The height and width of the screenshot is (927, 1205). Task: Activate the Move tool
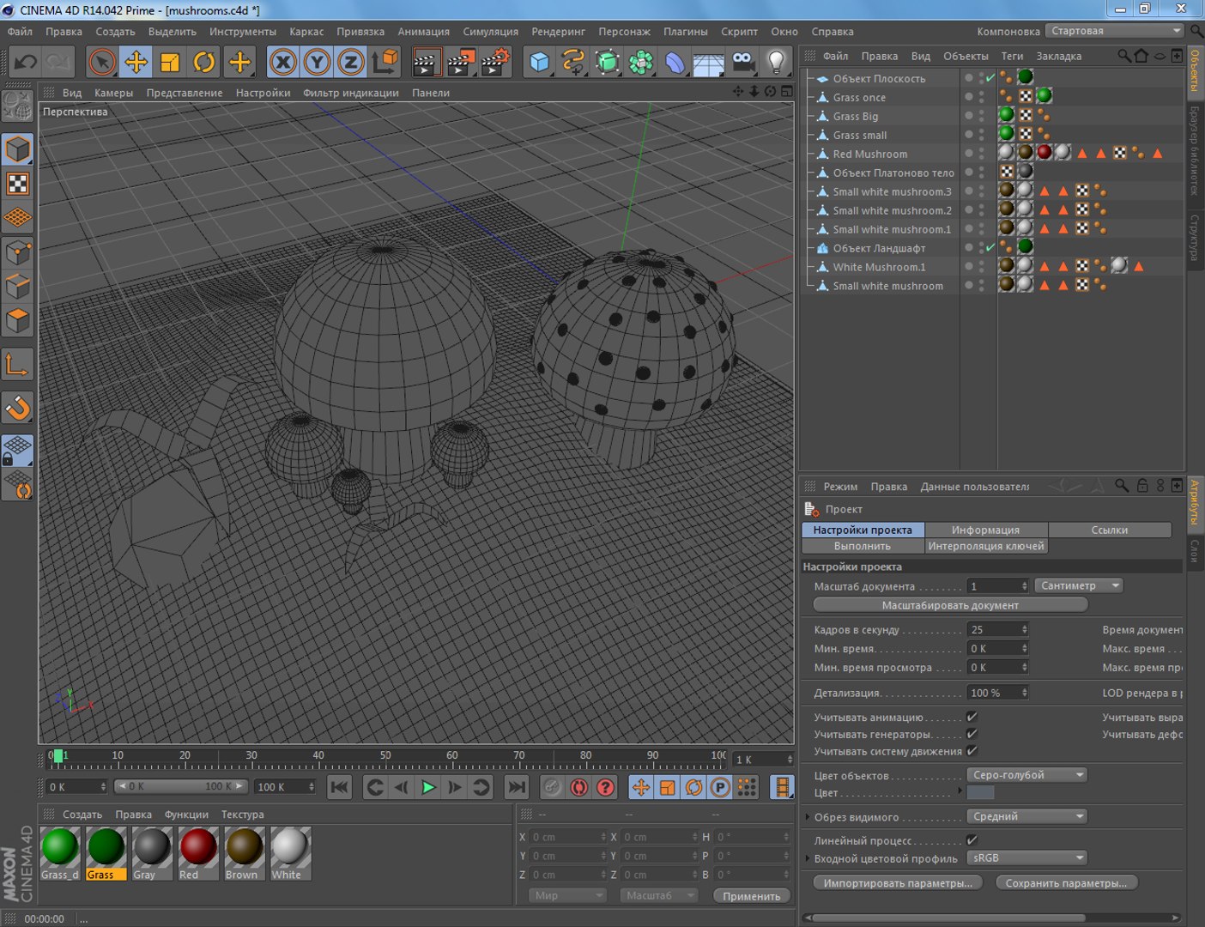point(136,62)
